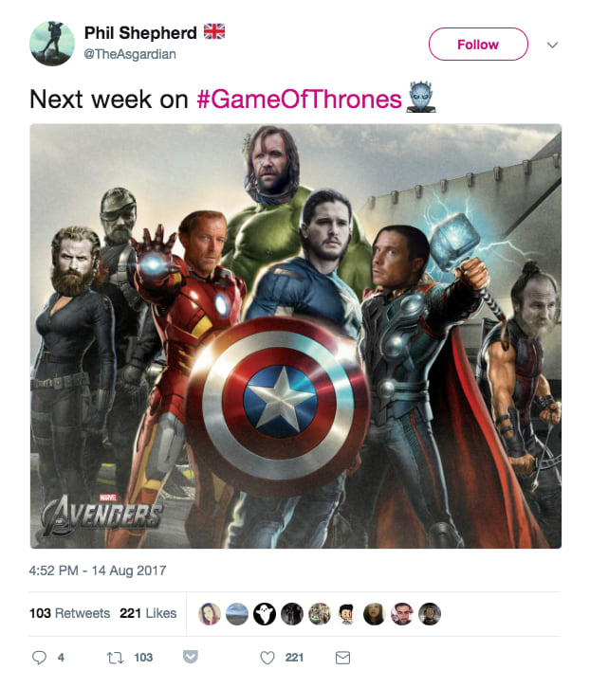Click the first liker's avatar
Screen dimensions: 590x688
click(x=210, y=614)
